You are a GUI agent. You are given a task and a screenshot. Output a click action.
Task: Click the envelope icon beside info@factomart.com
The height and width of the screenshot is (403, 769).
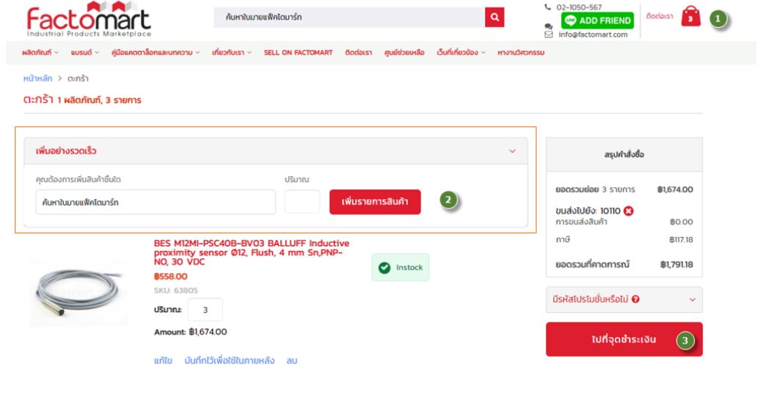point(548,35)
